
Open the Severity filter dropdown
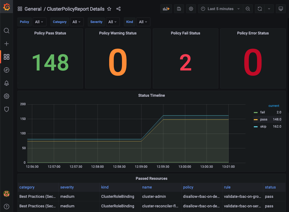click(x=113, y=22)
